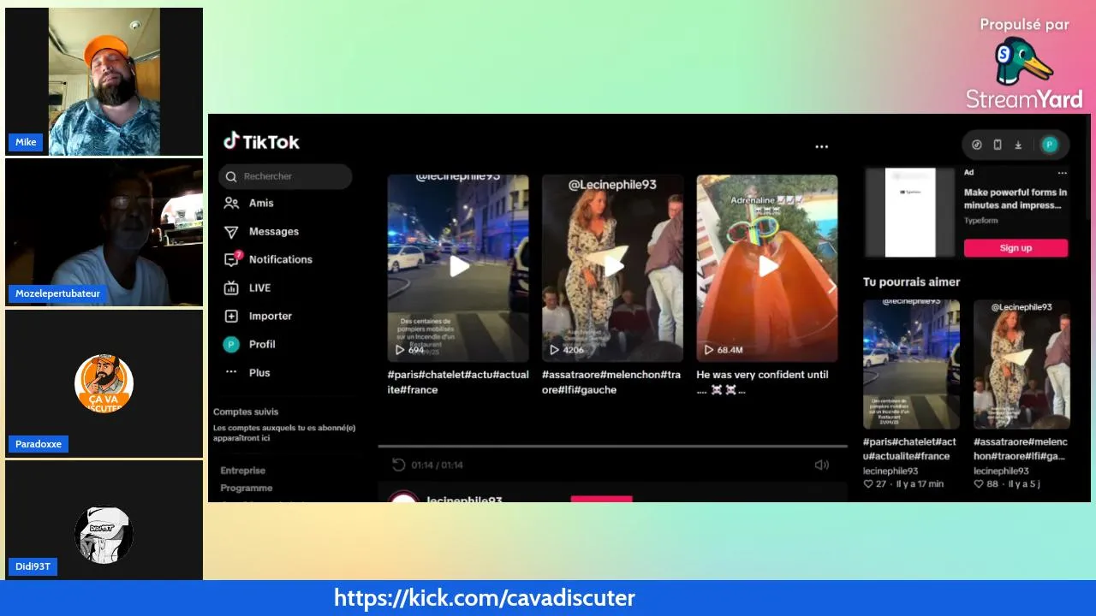This screenshot has width=1096, height=616.
Task: Open lecinephile93 under the #assatraore suggested video
Action: pos(1001,471)
